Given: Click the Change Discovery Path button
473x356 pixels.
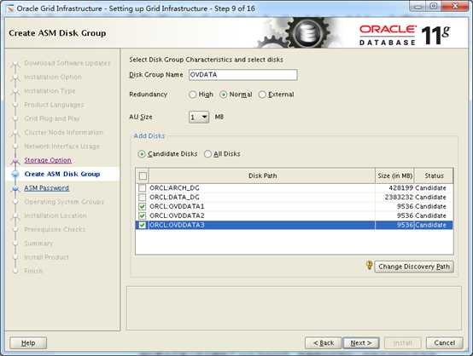Looking at the screenshot, I should tap(414, 267).
